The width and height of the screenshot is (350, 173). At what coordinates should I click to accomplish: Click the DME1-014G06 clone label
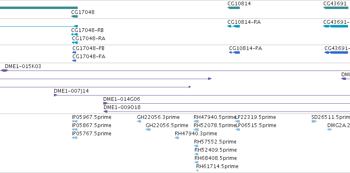pyautogui.click(x=122, y=99)
